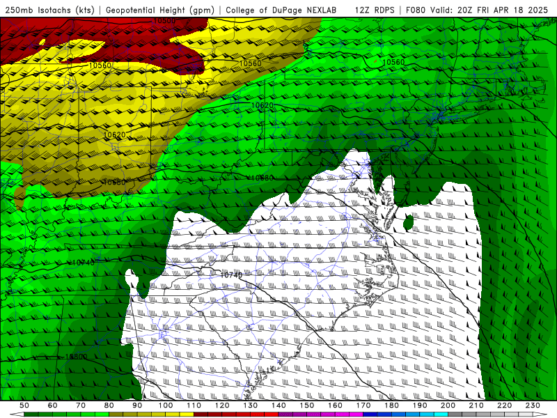Screen dimensions: 557x418
Task: Click the 170 value on the color scale
Action: point(363,405)
